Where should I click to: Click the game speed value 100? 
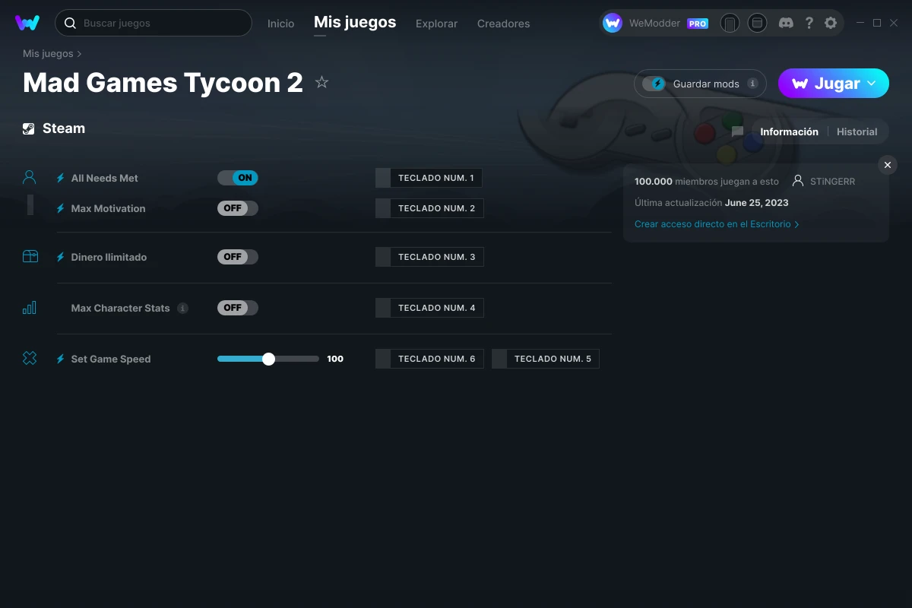tap(335, 359)
